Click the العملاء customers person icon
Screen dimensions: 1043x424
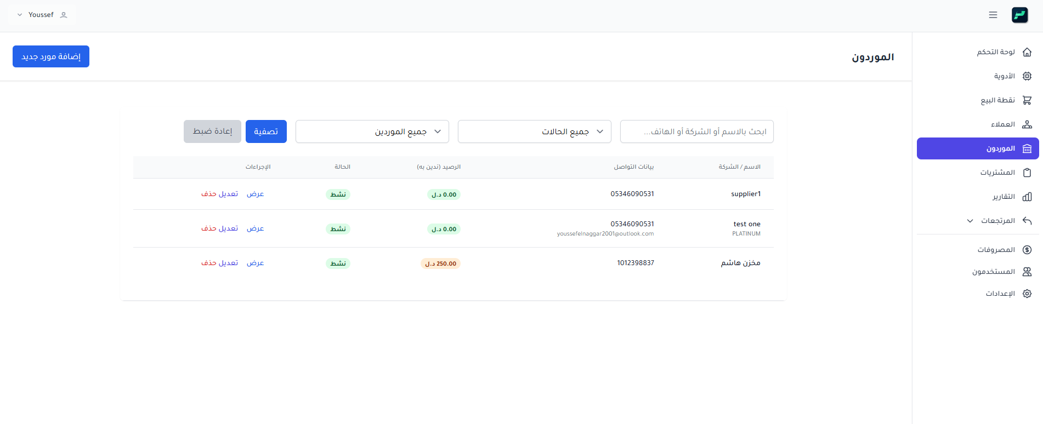tap(1027, 124)
